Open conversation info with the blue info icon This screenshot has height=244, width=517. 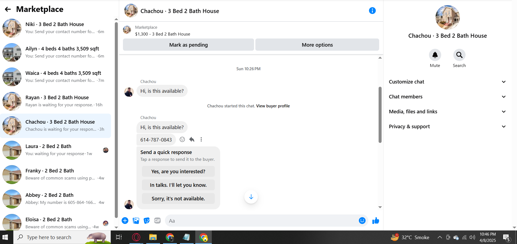(372, 11)
